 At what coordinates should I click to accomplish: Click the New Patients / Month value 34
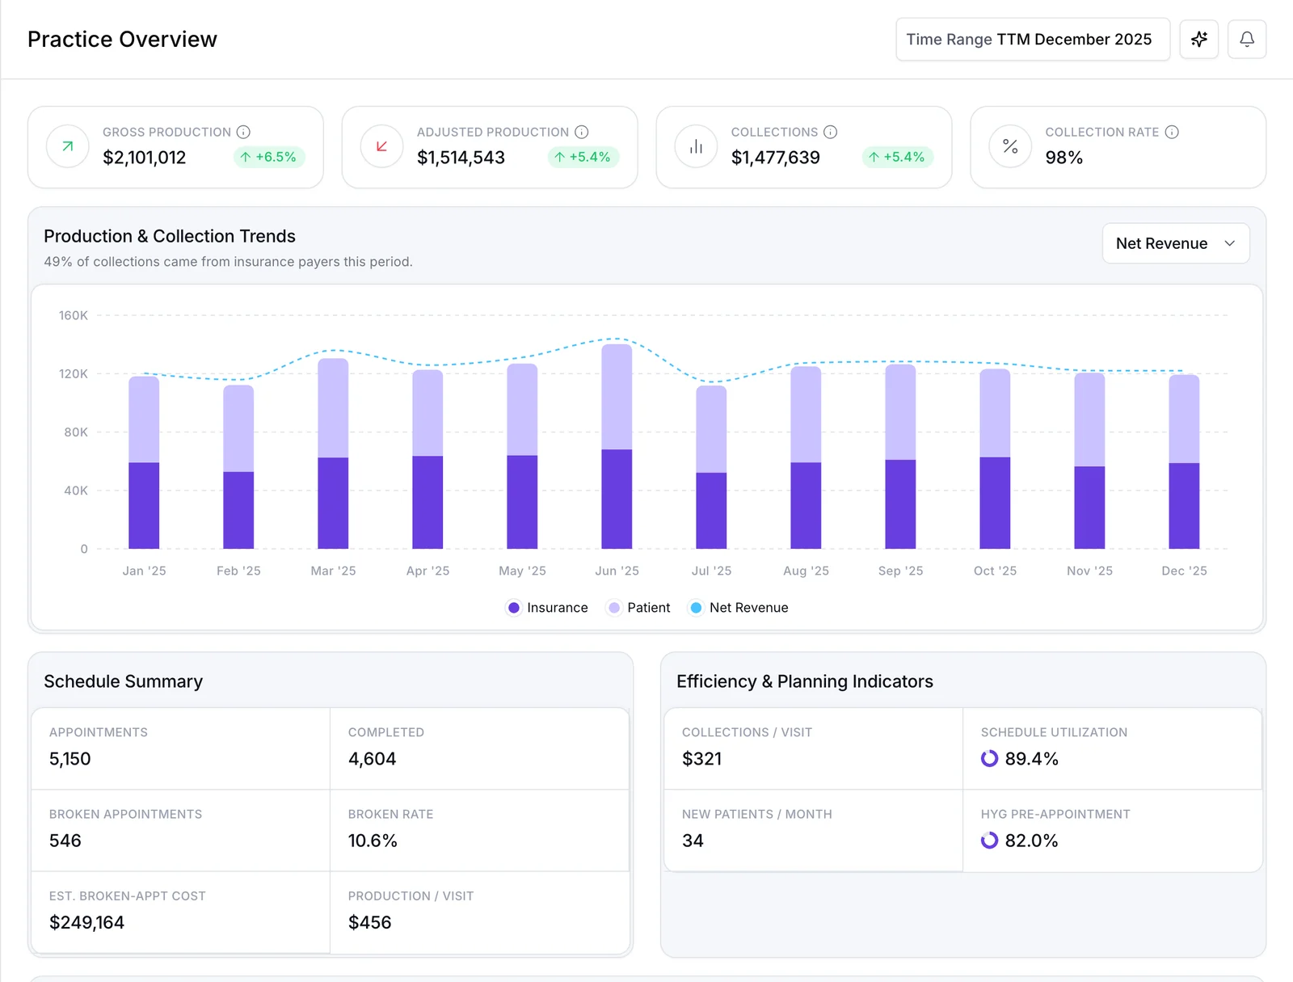point(693,841)
